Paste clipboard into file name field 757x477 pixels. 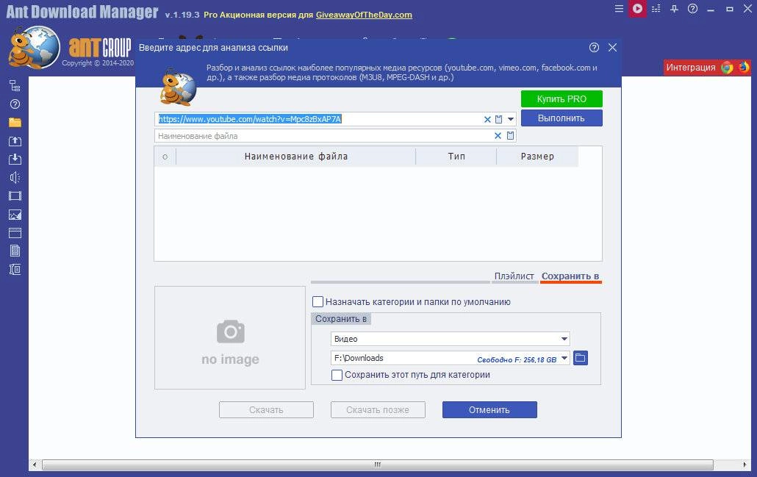tap(510, 136)
